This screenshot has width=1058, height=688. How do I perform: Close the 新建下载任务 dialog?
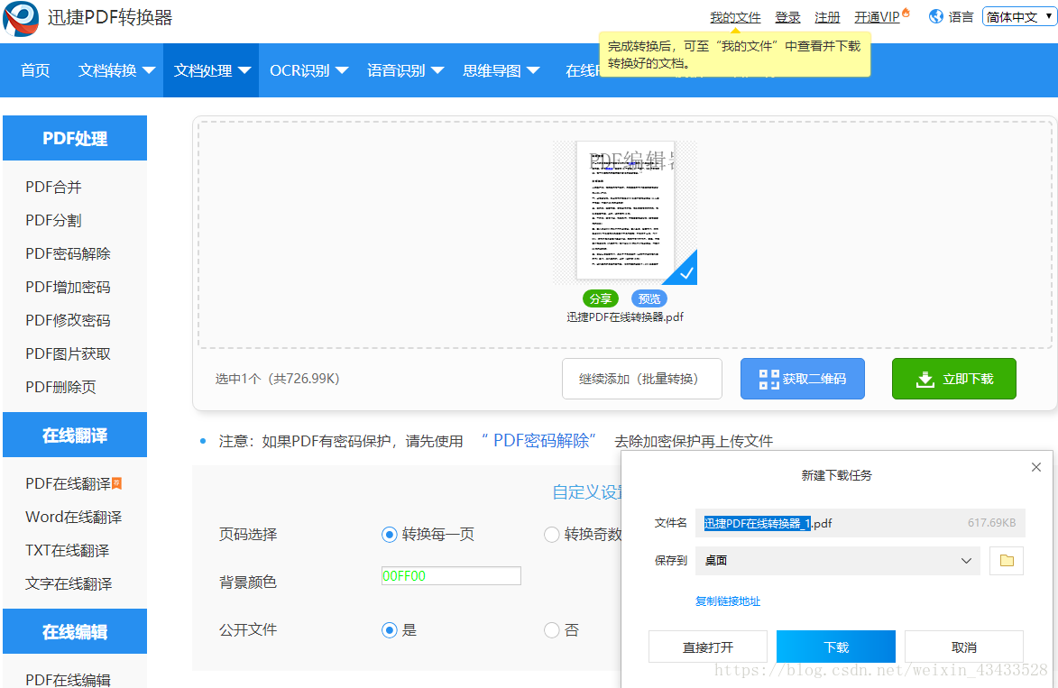[x=1036, y=467]
